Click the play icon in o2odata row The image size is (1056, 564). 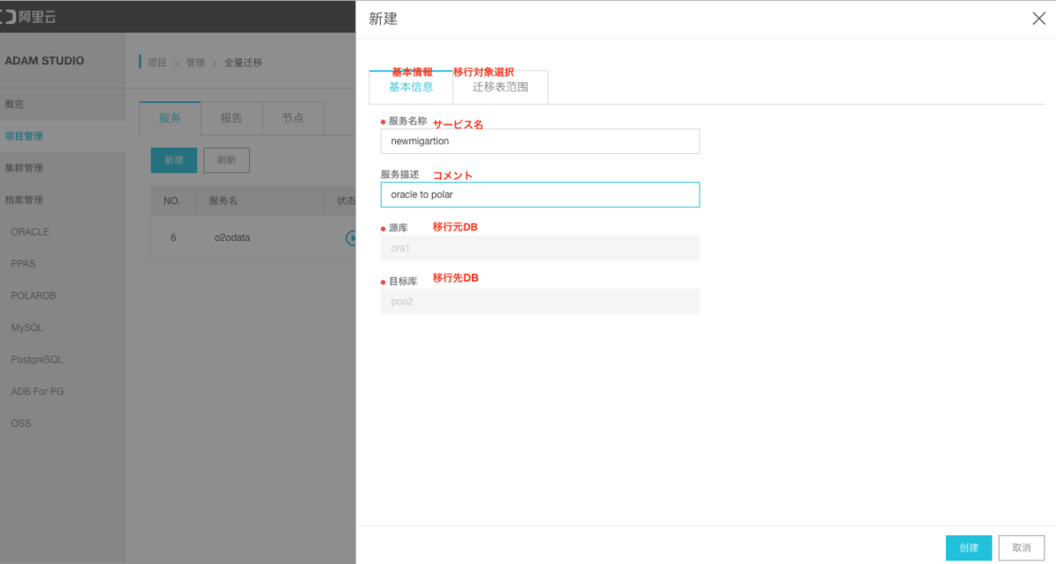tap(350, 238)
